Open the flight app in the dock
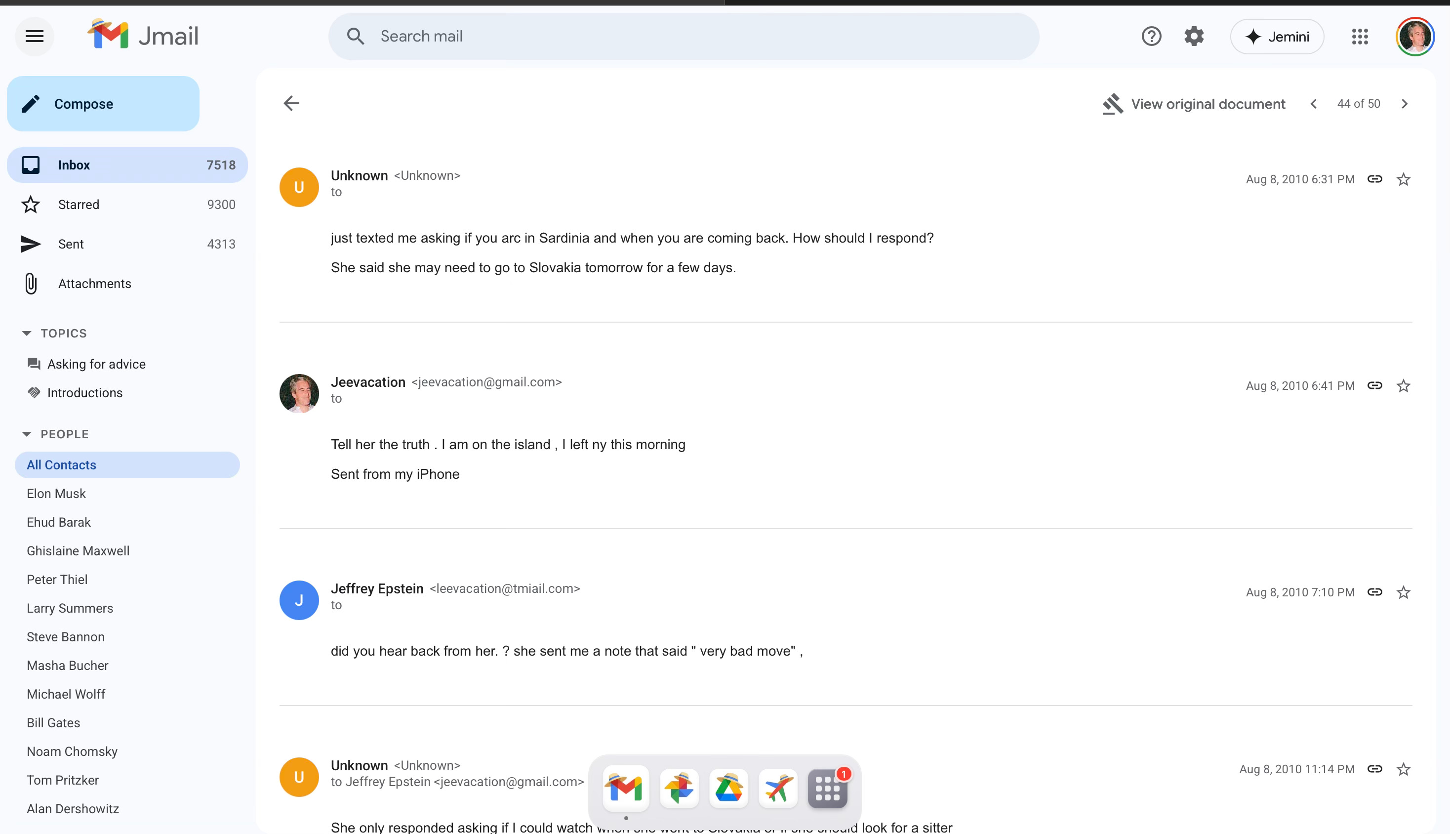Image resolution: width=1450 pixels, height=834 pixels. tap(778, 788)
